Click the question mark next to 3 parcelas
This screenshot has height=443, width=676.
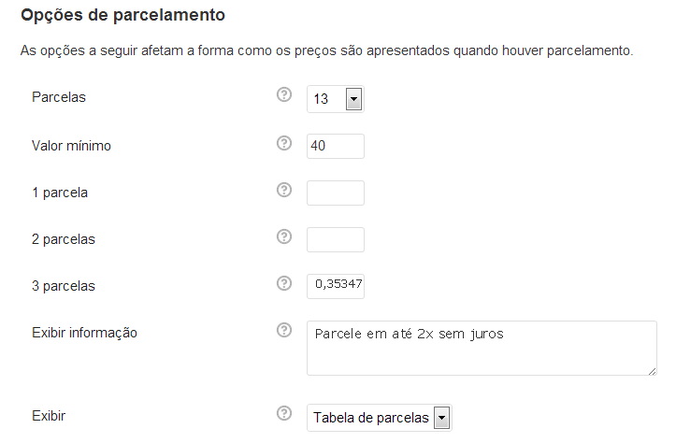[x=284, y=283]
